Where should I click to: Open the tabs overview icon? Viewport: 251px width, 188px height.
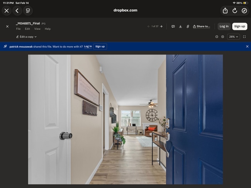28,11
